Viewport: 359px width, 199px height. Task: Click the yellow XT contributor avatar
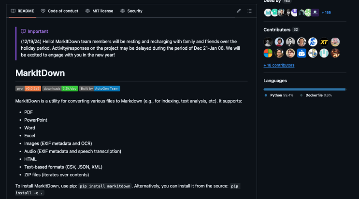click(x=324, y=42)
